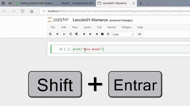Open a new browser tab
This screenshot has width=190, height=106.
click(140, 3)
